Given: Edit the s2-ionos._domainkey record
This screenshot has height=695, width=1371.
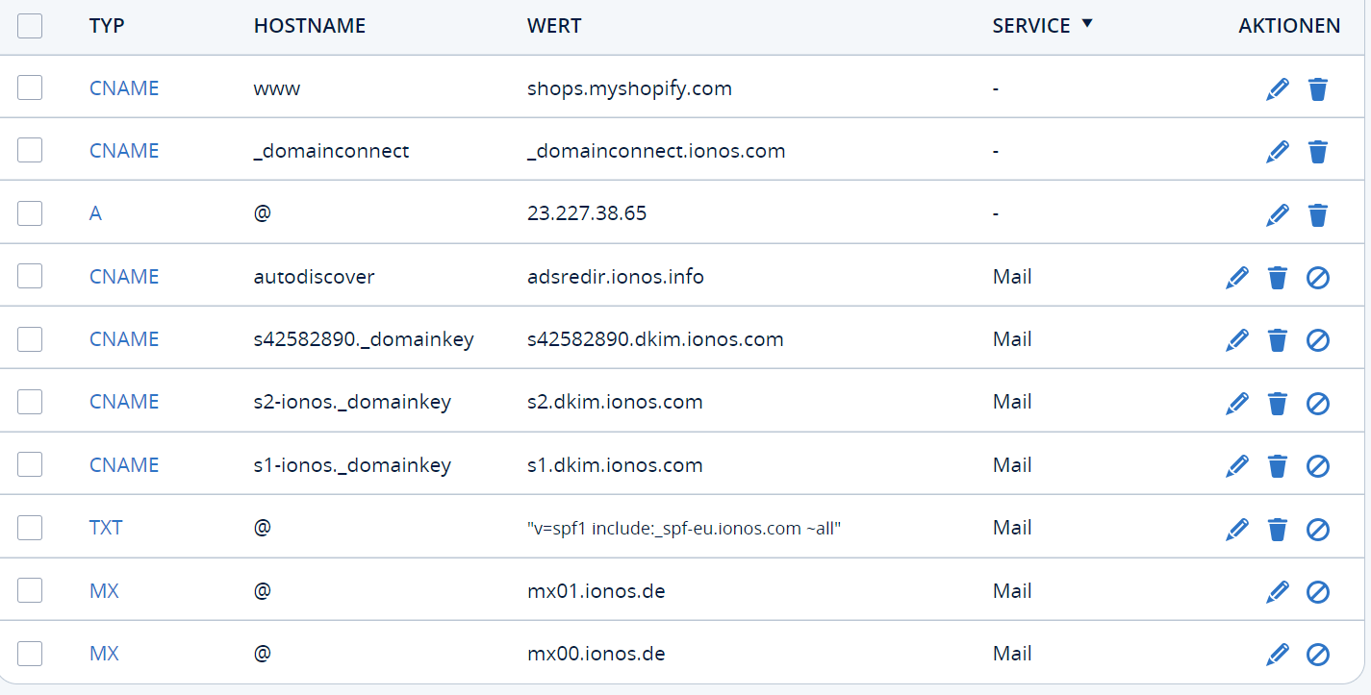Looking at the screenshot, I should pos(1236,403).
